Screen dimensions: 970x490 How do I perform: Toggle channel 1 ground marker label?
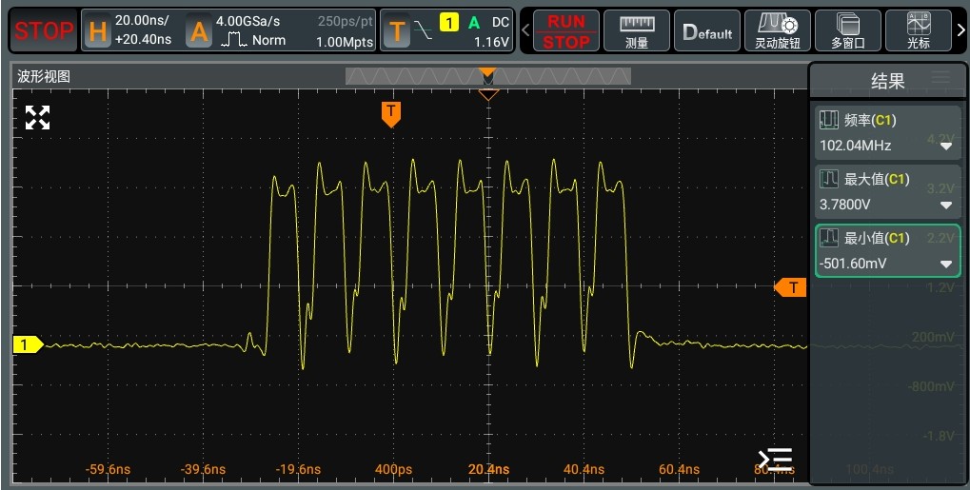27,344
